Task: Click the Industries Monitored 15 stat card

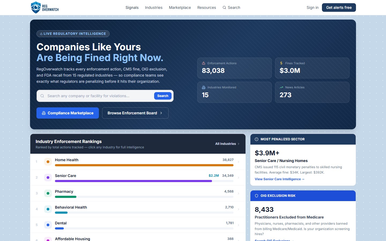Action: (235, 92)
